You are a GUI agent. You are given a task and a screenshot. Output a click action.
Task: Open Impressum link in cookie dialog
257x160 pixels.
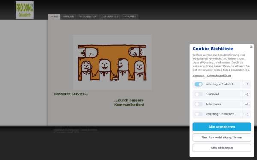pos(198,76)
